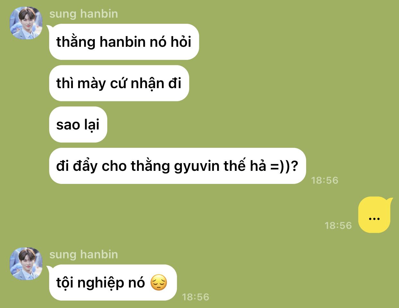The width and height of the screenshot is (399, 308).
Task: Click the 18:56 timestamp beside yellow bubble
Action: point(338,225)
